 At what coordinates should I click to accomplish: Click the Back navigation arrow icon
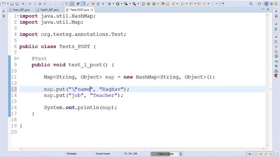204,4
